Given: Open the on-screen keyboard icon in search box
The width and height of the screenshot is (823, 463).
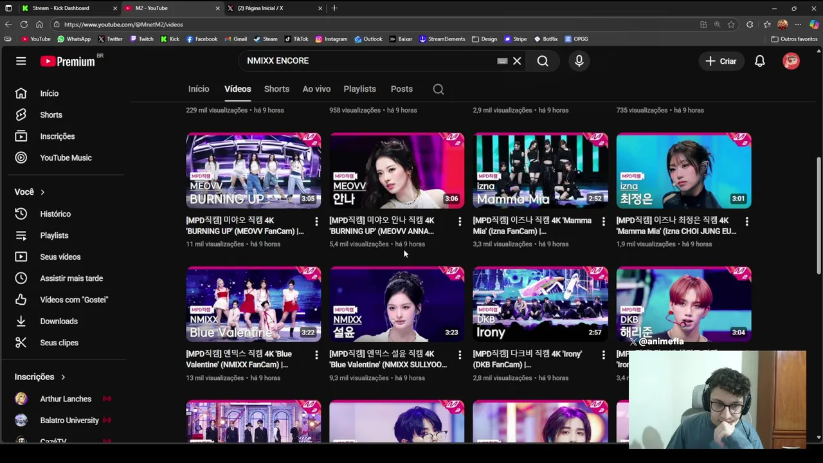Looking at the screenshot, I should click(x=502, y=61).
